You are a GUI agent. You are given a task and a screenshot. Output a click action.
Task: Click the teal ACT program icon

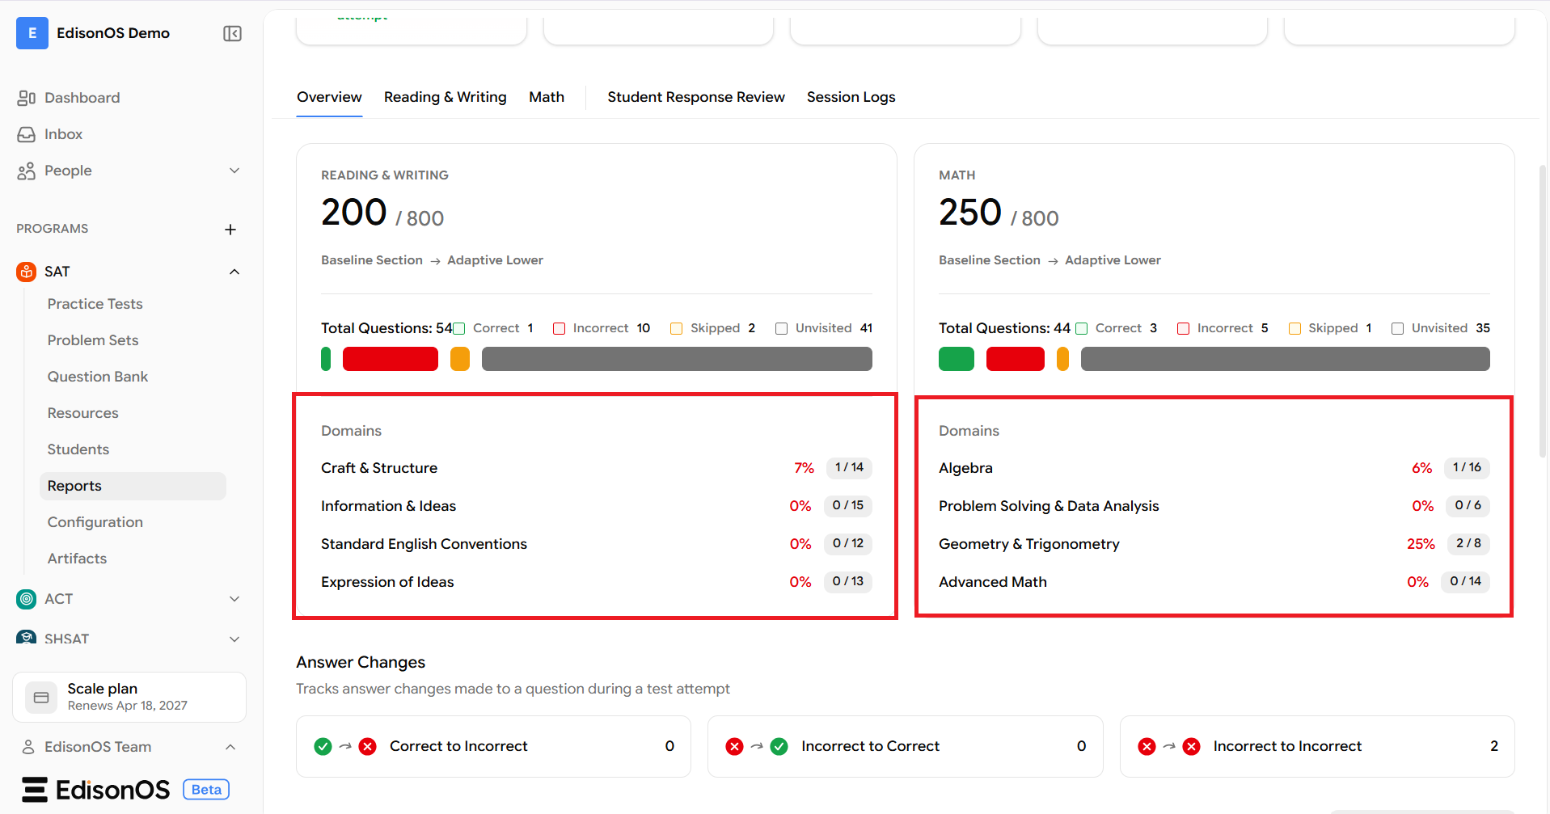point(27,599)
